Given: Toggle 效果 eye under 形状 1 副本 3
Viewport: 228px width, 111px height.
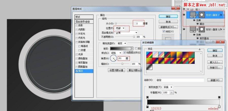Looking at the screenshot, I should click(194, 20).
